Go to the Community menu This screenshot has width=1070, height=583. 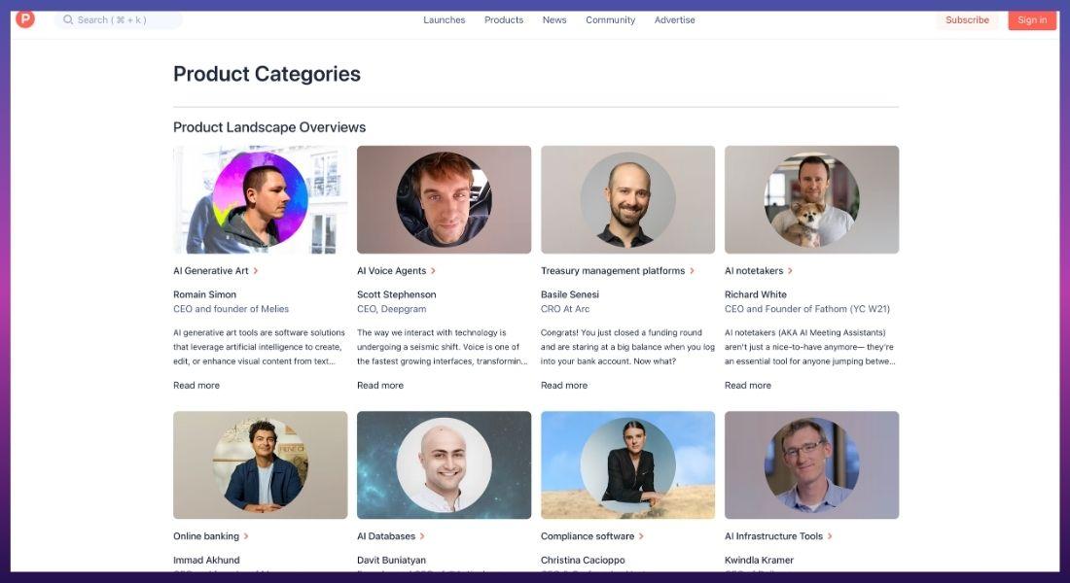(x=610, y=19)
